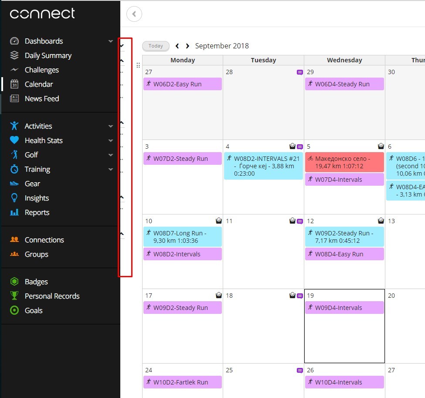Screen dimensions: 425x398
Task: Collapse the sidebar with the round back arrow
Action: coord(134,14)
